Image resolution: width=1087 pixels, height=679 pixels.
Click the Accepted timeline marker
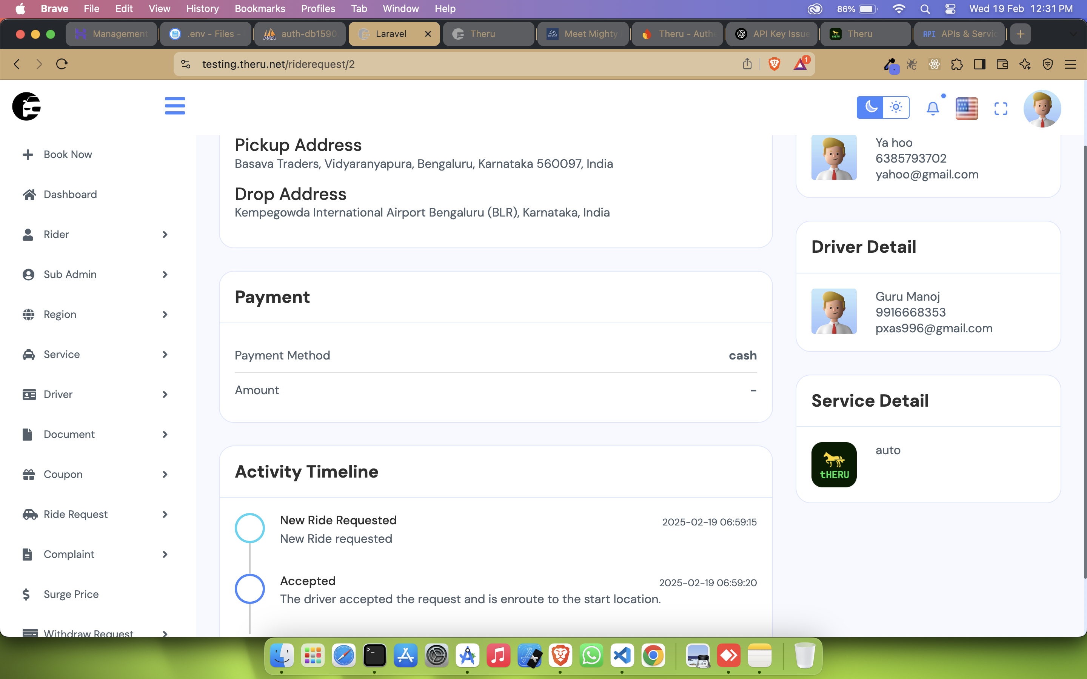pos(250,589)
